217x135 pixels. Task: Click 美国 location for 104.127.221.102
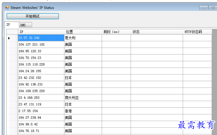83,45
